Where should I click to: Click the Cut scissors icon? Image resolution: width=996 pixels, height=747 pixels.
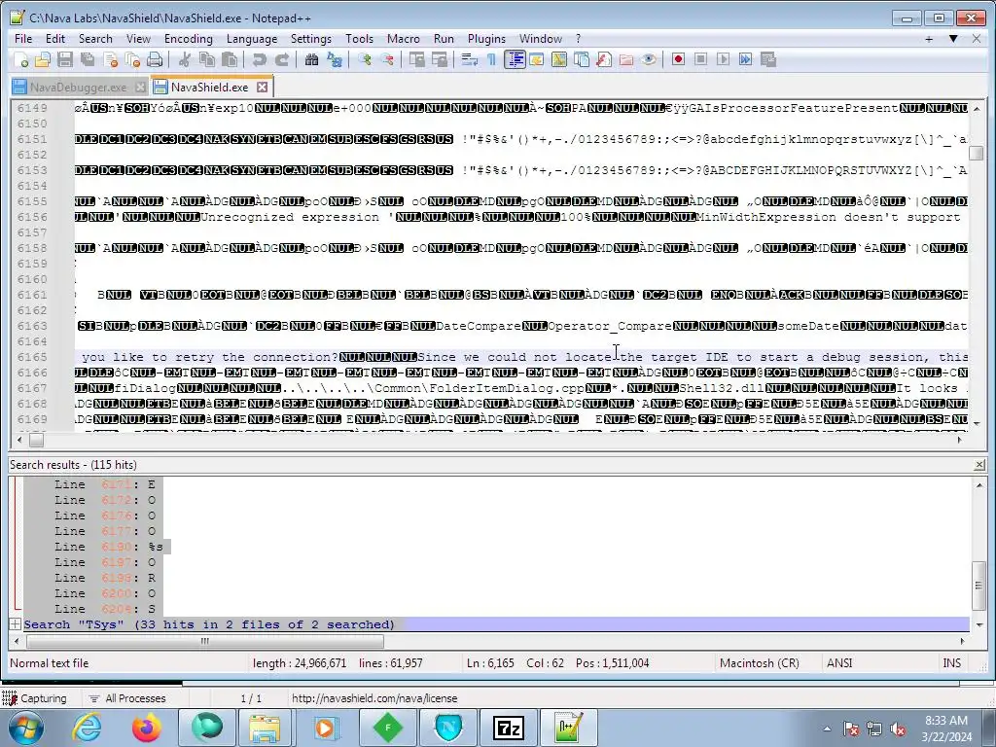point(185,59)
